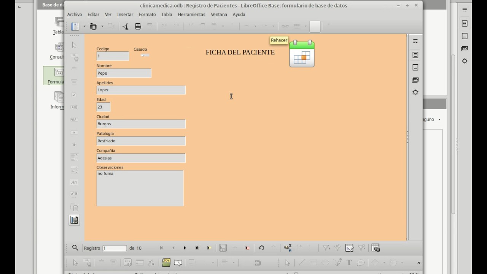Screen dimensions: 487x274
Task: Open the Ayuda menu
Action: pos(239,14)
